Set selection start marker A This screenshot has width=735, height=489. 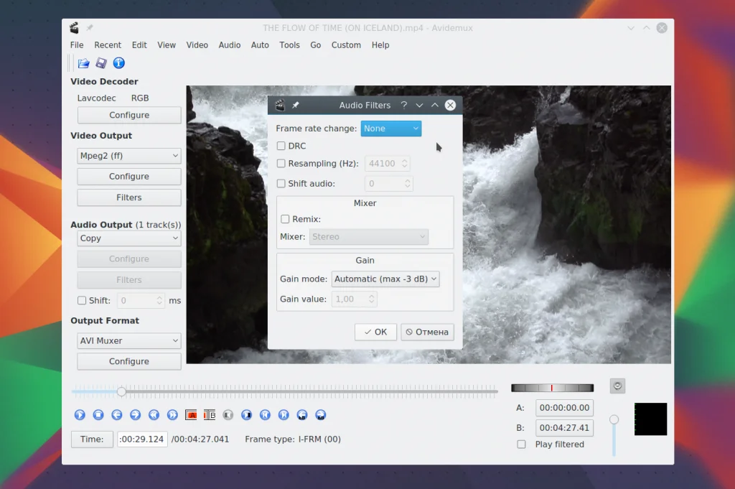point(191,414)
